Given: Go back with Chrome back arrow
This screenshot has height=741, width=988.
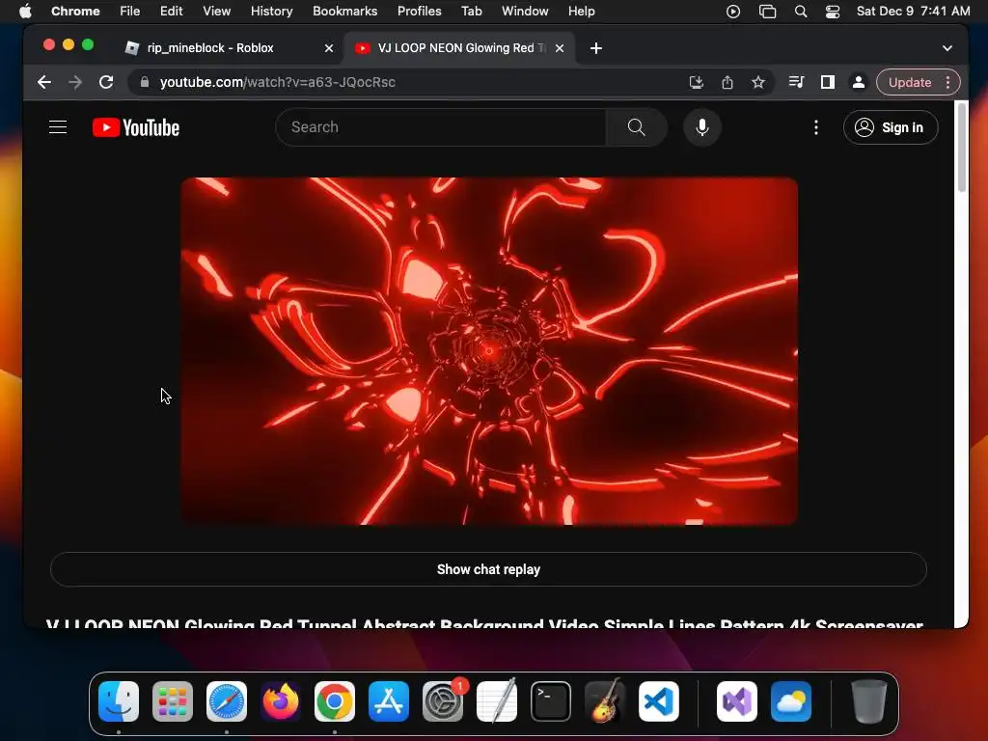Looking at the screenshot, I should 44,82.
